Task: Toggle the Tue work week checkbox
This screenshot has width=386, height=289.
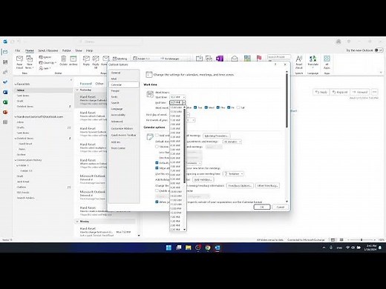Action: (195, 107)
